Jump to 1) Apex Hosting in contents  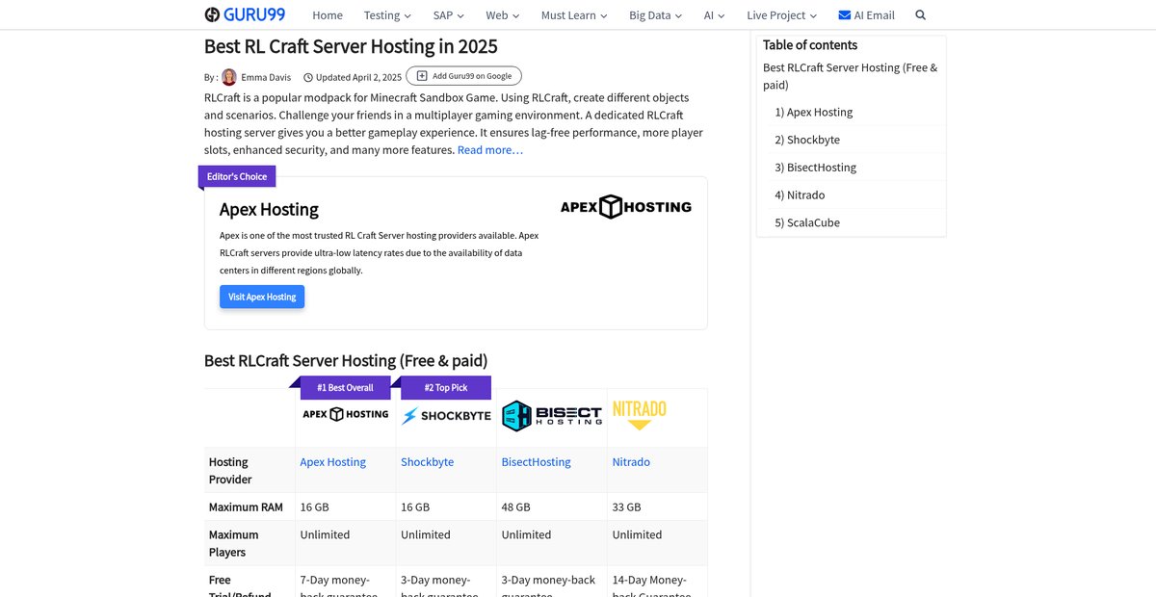814,112
